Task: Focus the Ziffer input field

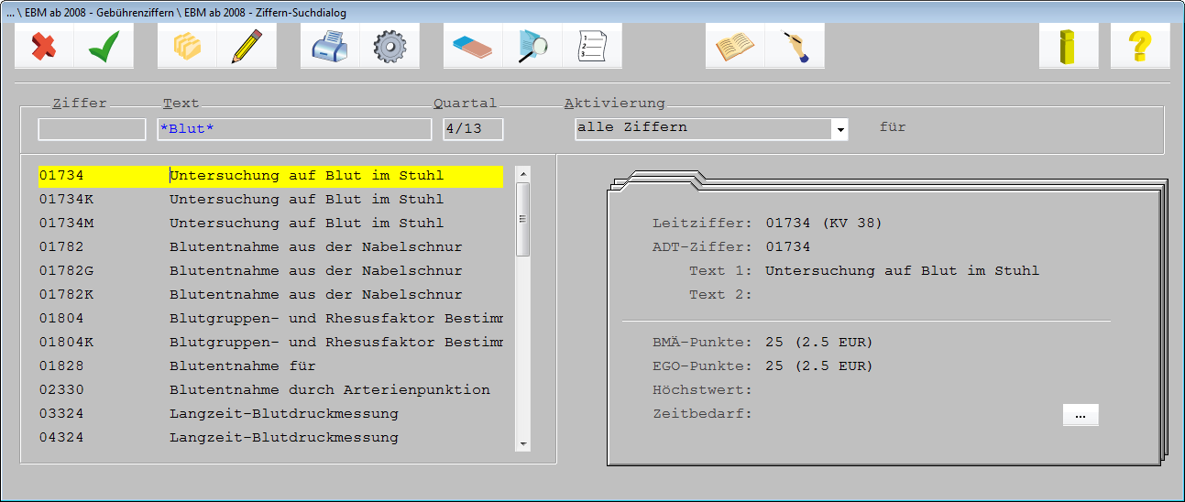Action: point(92,129)
